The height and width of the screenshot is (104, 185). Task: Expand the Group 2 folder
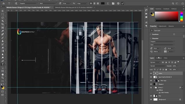pyautogui.click(x=154, y=88)
